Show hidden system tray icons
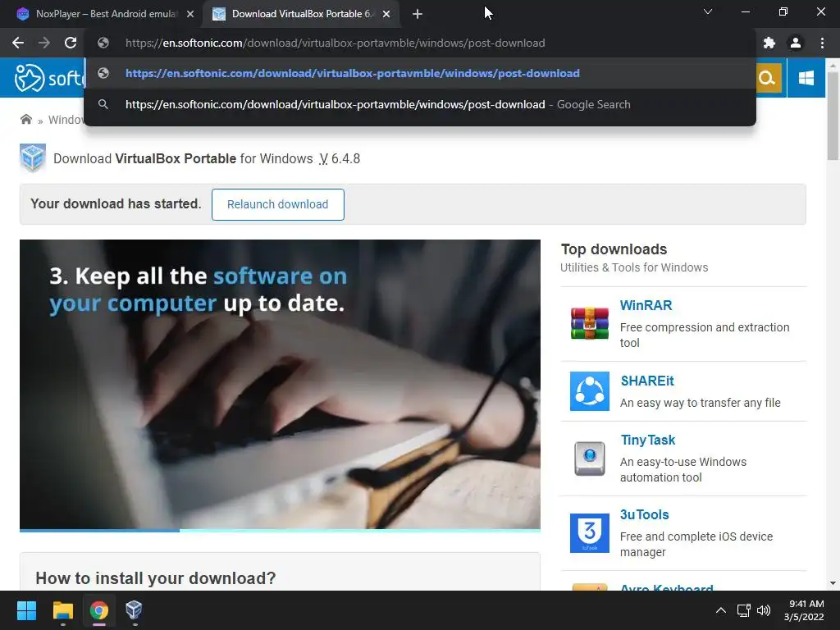 click(721, 610)
